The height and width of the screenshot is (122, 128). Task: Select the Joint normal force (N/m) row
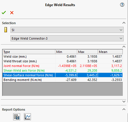tap(63, 66)
